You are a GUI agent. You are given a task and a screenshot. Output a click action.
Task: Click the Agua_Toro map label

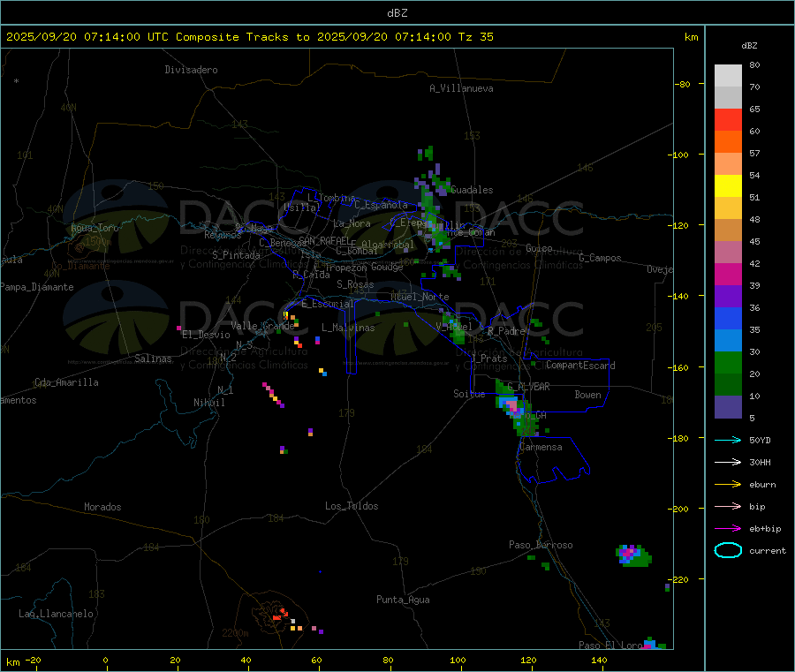coord(95,228)
